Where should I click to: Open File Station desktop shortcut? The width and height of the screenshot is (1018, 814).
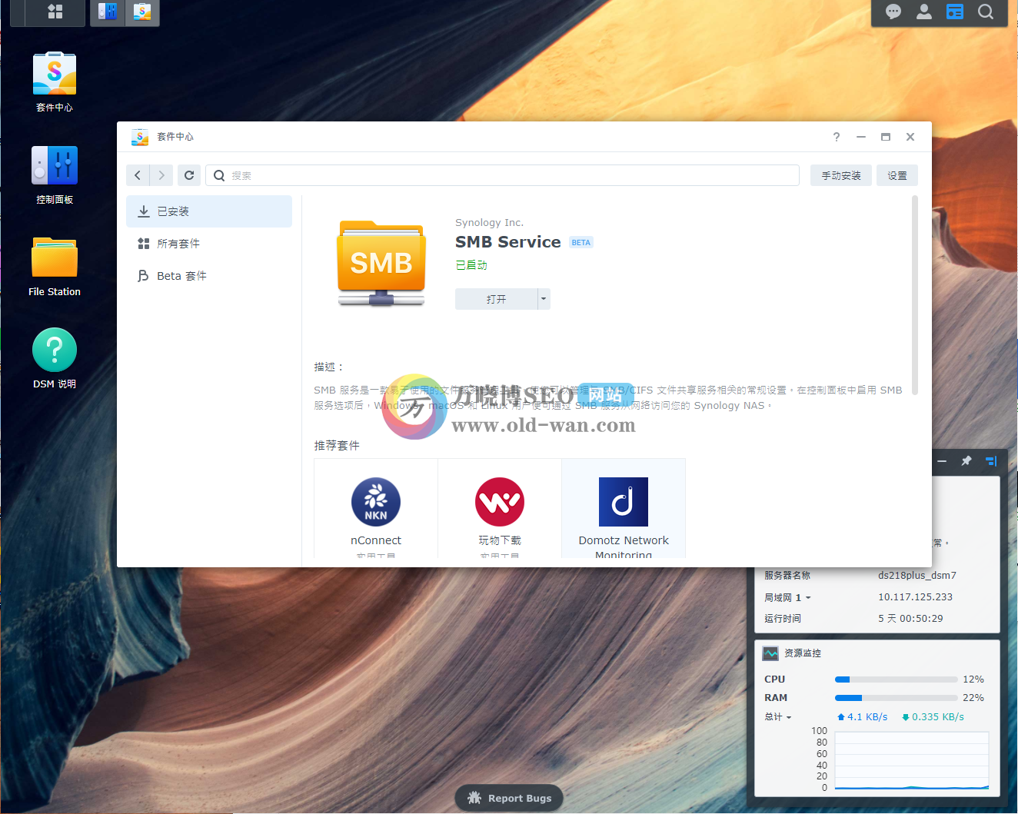[55, 267]
